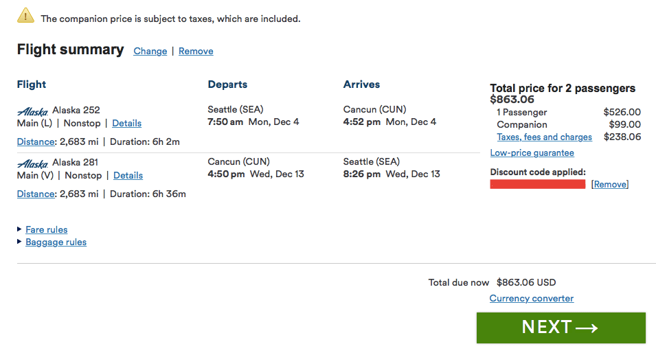Viewport: 656px width, 353px height.
Task: View Details for Alaska 252
Action: pos(126,123)
